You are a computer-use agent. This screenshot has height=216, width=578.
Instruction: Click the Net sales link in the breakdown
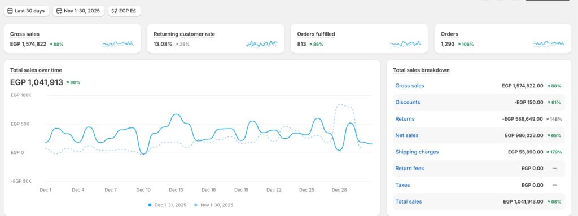pos(407,136)
